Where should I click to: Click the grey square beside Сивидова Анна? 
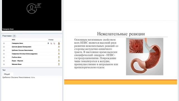coord(4,43)
